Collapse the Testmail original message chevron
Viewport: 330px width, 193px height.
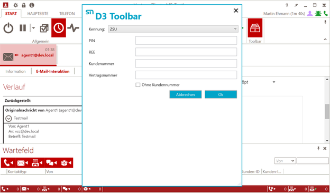[8, 119]
